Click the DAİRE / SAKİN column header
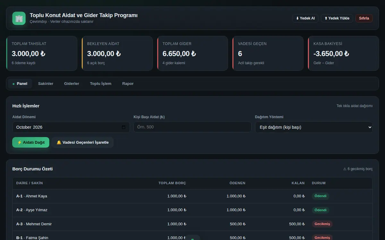The height and width of the screenshot is (240, 385). [30, 183]
